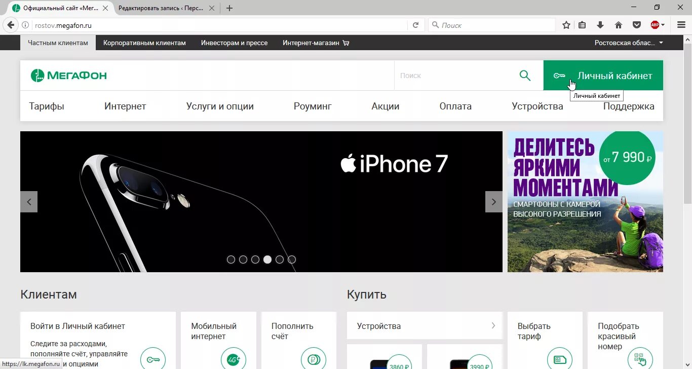Click the browser Back arrow
692x369 pixels.
pos(11,25)
